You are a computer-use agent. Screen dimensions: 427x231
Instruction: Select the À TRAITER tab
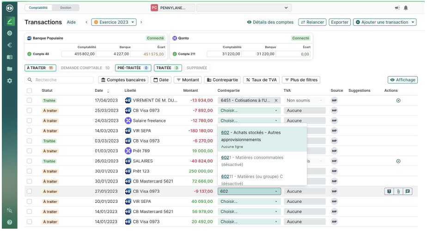click(x=40, y=68)
